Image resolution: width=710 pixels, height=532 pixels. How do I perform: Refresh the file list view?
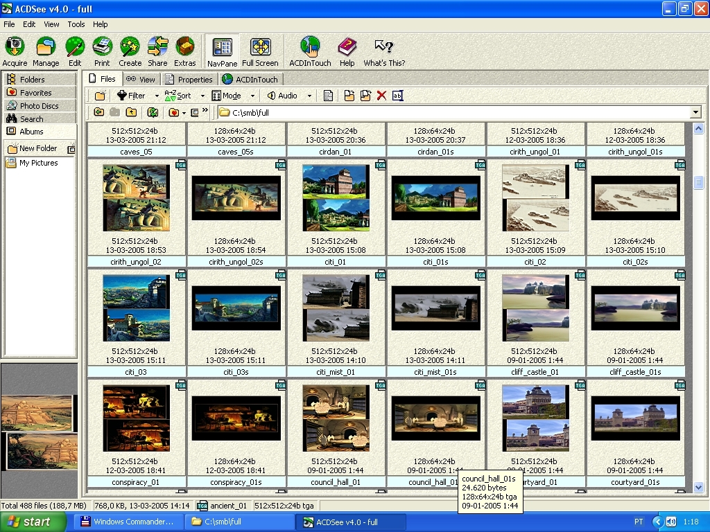coord(153,112)
